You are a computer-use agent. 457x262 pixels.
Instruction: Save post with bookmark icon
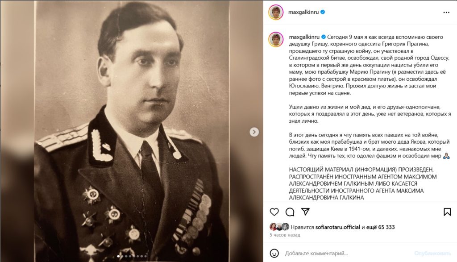447,212
